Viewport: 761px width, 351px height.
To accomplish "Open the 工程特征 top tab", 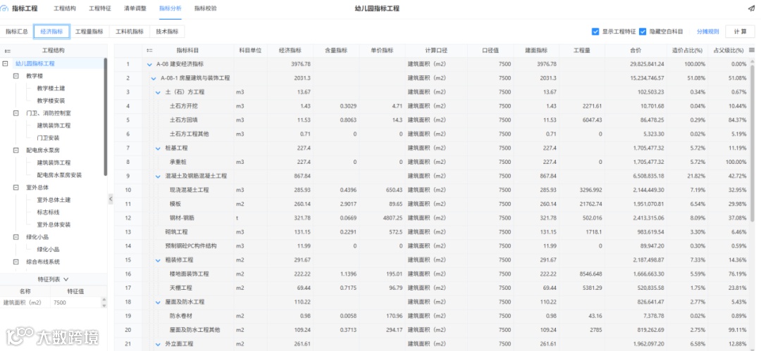I will point(100,8).
